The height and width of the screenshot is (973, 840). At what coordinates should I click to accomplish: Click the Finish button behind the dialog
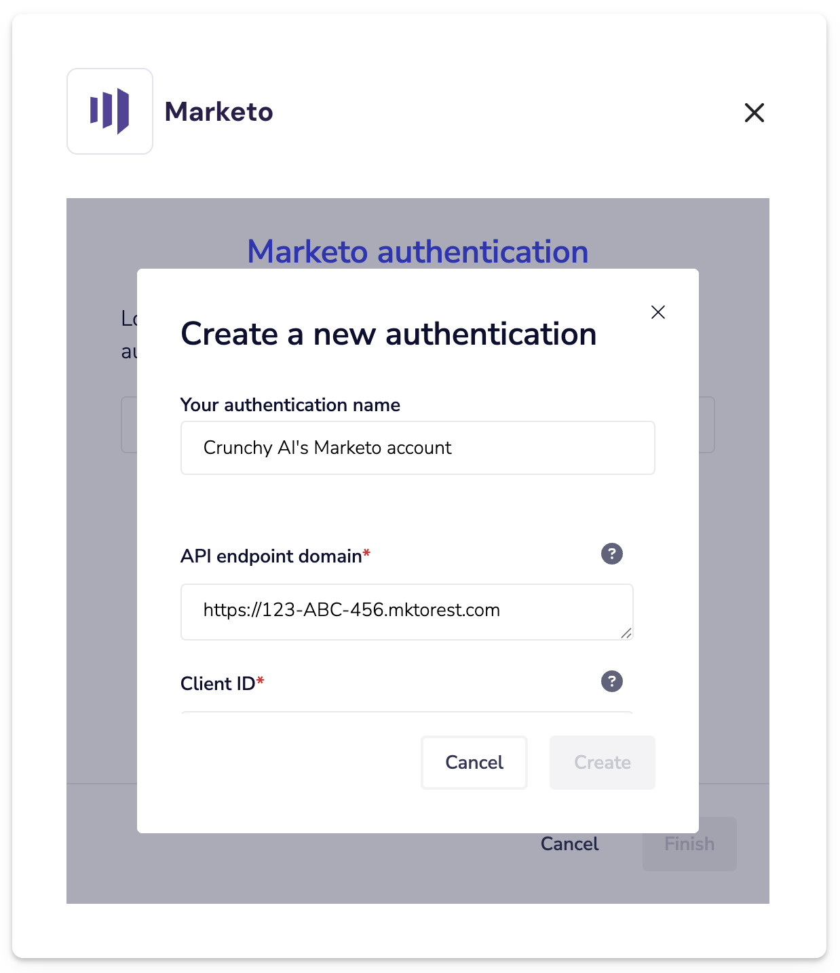(689, 844)
